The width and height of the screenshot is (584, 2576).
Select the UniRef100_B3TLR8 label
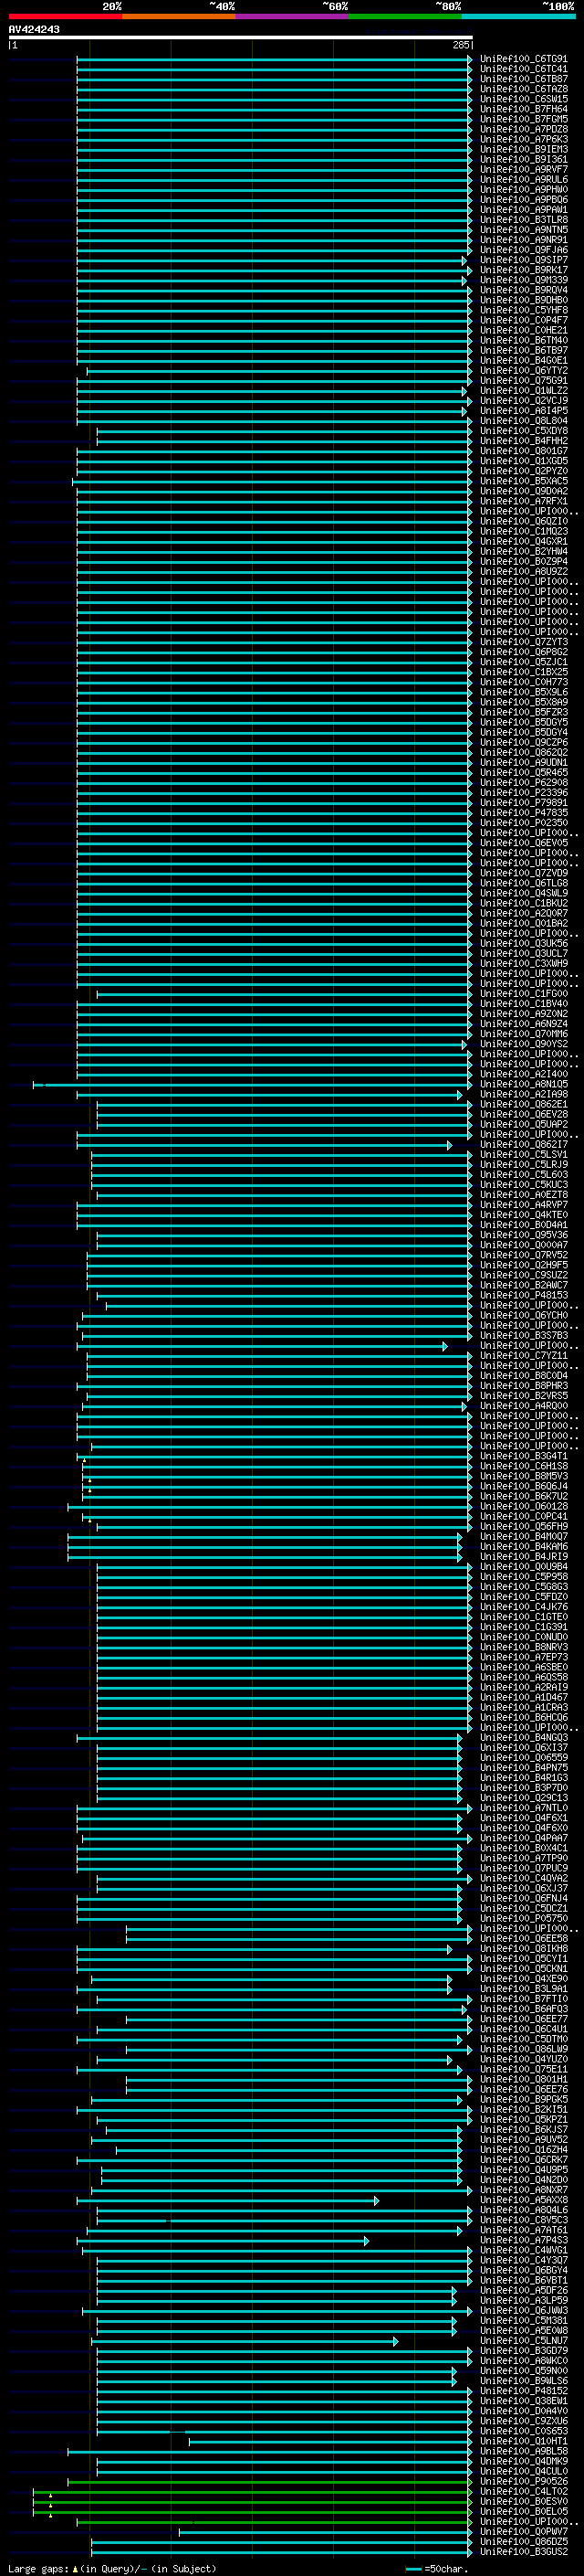click(x=523, y=220)
